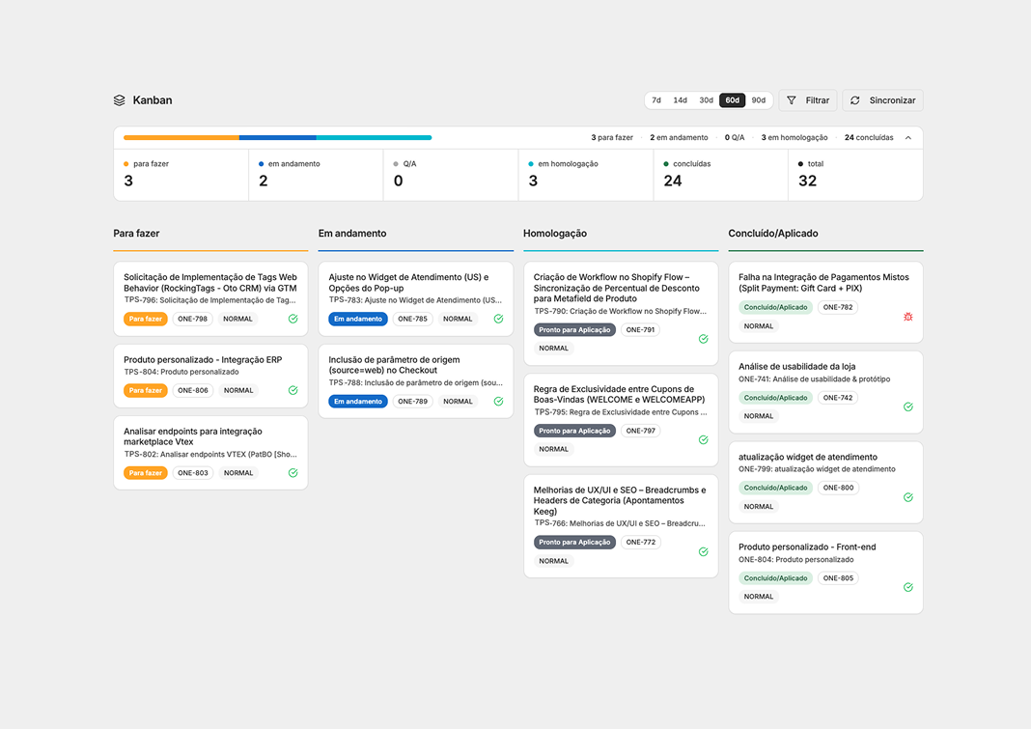Screen dimensions: 1031x729
Task: Click the Concluído/Applicado column header
Action: click(x=773, y=233)
